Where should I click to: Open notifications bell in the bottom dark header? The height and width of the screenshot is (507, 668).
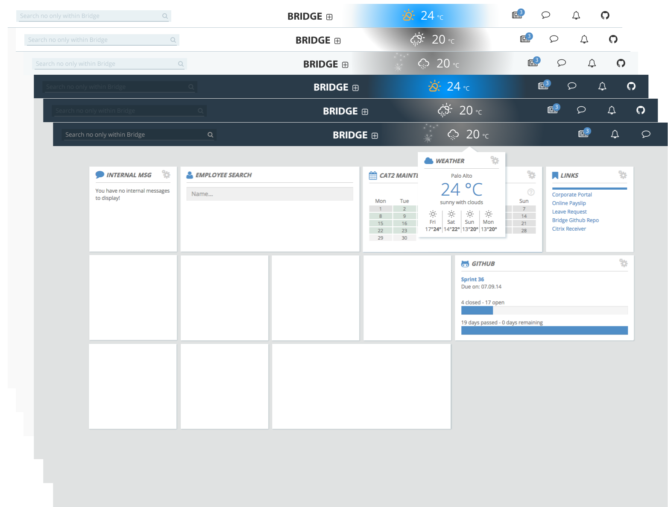click(615, 135)
